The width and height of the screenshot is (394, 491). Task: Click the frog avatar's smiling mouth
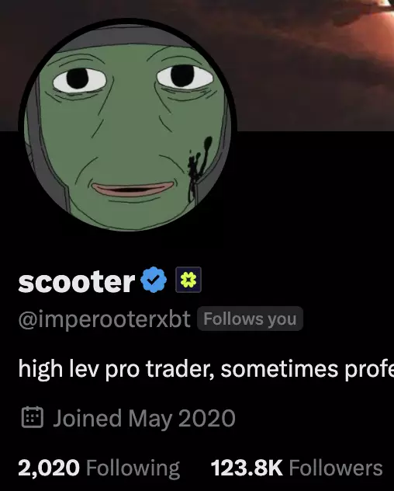pos(133,189)
